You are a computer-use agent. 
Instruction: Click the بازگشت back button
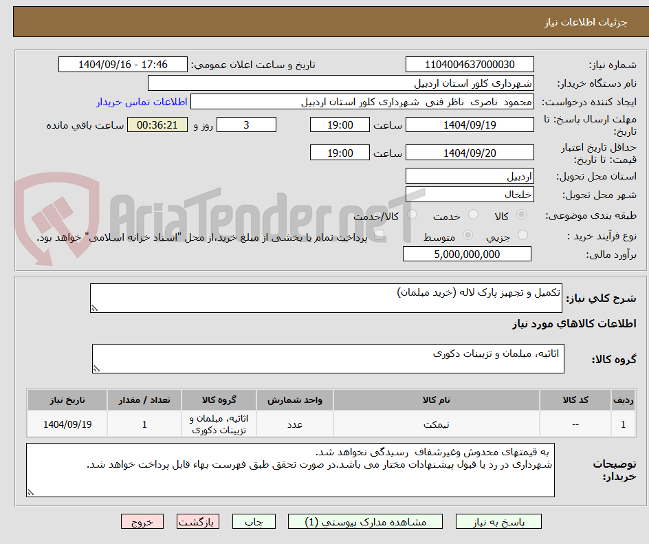(x=198, y=521)
